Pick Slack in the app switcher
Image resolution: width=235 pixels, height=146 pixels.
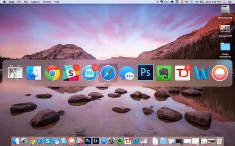point(71,73)
